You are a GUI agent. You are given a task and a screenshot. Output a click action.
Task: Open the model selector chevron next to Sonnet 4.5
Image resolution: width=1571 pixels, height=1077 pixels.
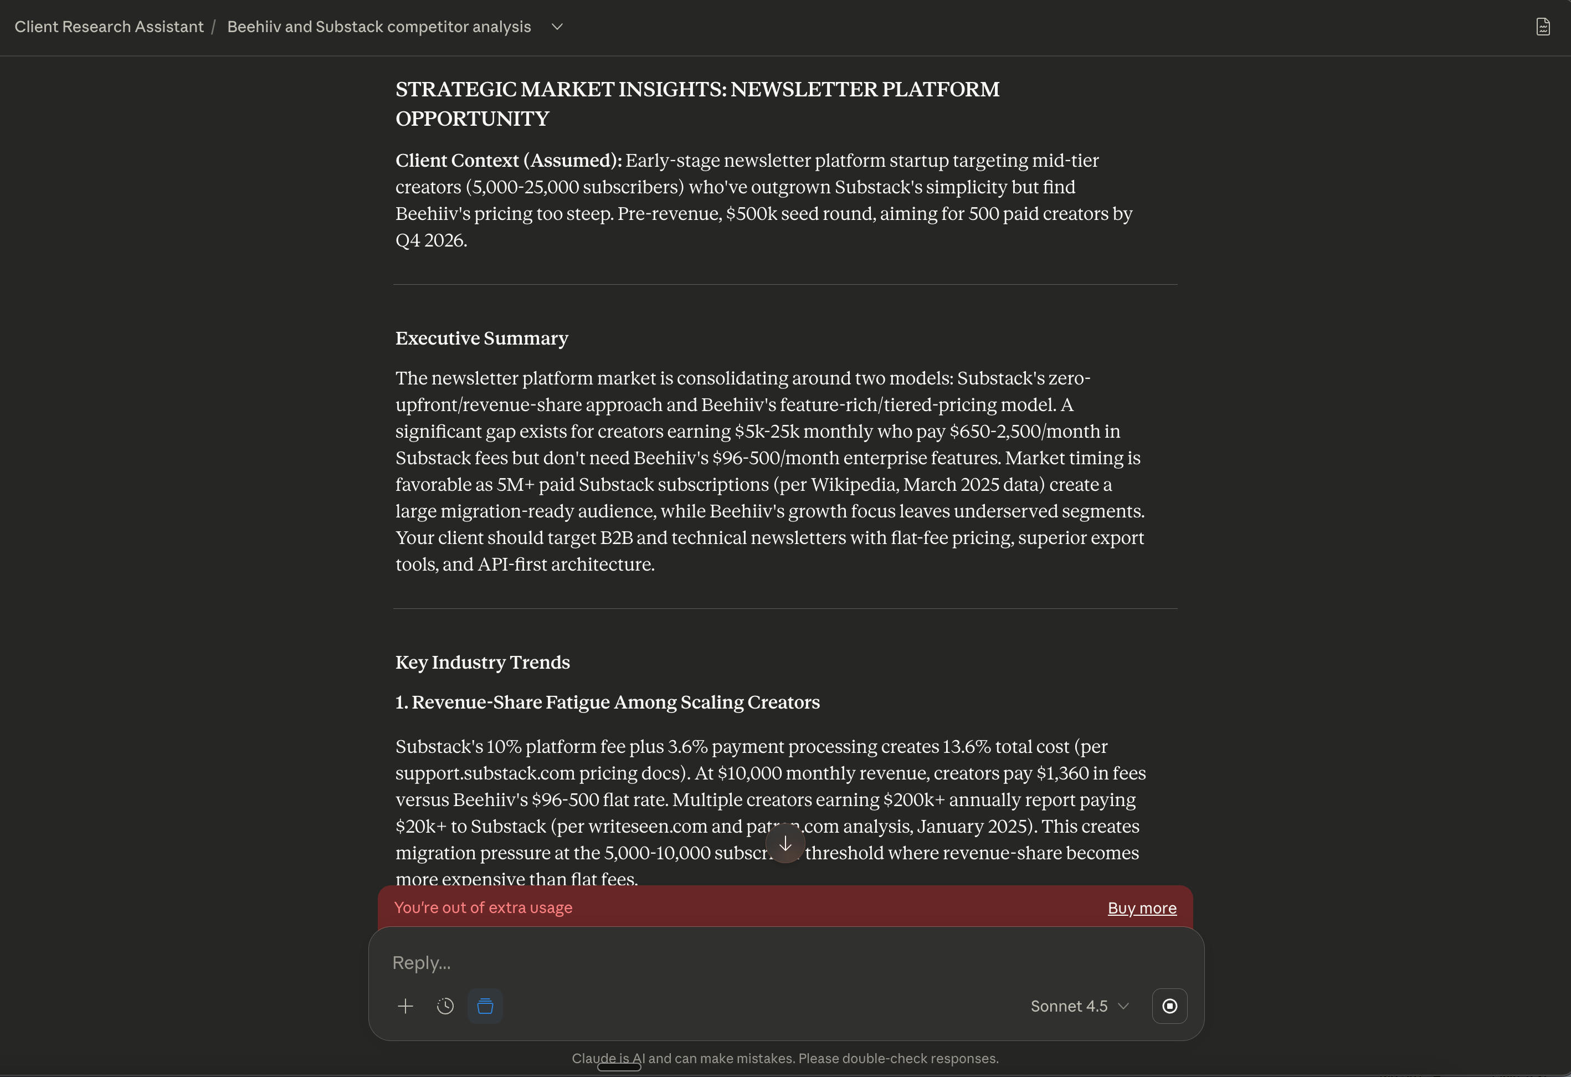point(1123,1006)
